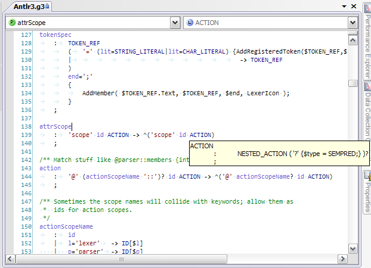371x268 pixels.
Task: Click Match stuff comment on line 142
Action: (x=115, y=160)
